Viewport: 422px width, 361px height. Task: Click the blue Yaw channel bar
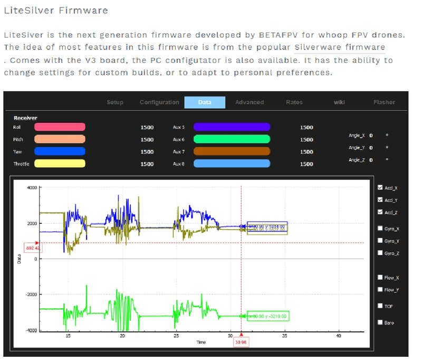tap(60, 151)
